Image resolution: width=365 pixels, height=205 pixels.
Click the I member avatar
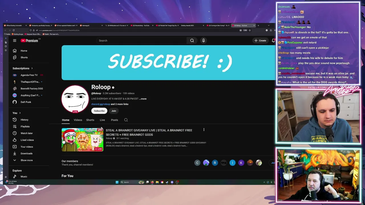click(232, 163)
